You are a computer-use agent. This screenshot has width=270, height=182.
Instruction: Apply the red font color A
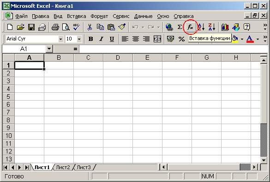click(x=250, y=39)
